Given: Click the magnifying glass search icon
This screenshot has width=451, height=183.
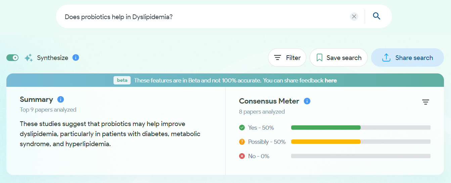Looking at the screenshot, I should pos(376,16).
